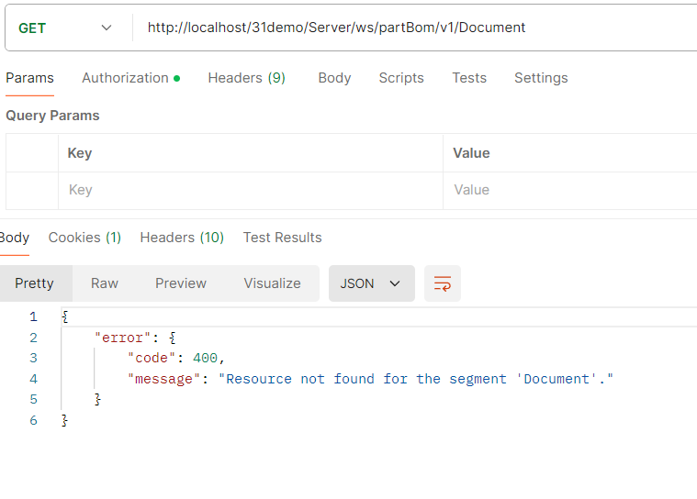This screenshot has height=499, width=697.
Task: Select the Visualize response view
Action: click(272, 283)
